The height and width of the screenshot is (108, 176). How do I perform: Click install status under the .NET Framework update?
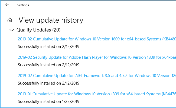(48, 83)
